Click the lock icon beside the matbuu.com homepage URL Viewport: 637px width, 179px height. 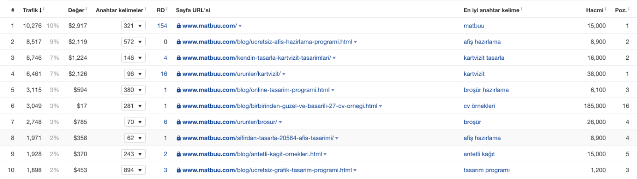coord(178,26)
